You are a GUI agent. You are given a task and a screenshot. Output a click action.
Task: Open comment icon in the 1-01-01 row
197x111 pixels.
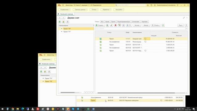145,42
